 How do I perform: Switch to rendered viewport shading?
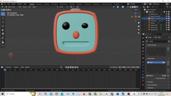137,7
